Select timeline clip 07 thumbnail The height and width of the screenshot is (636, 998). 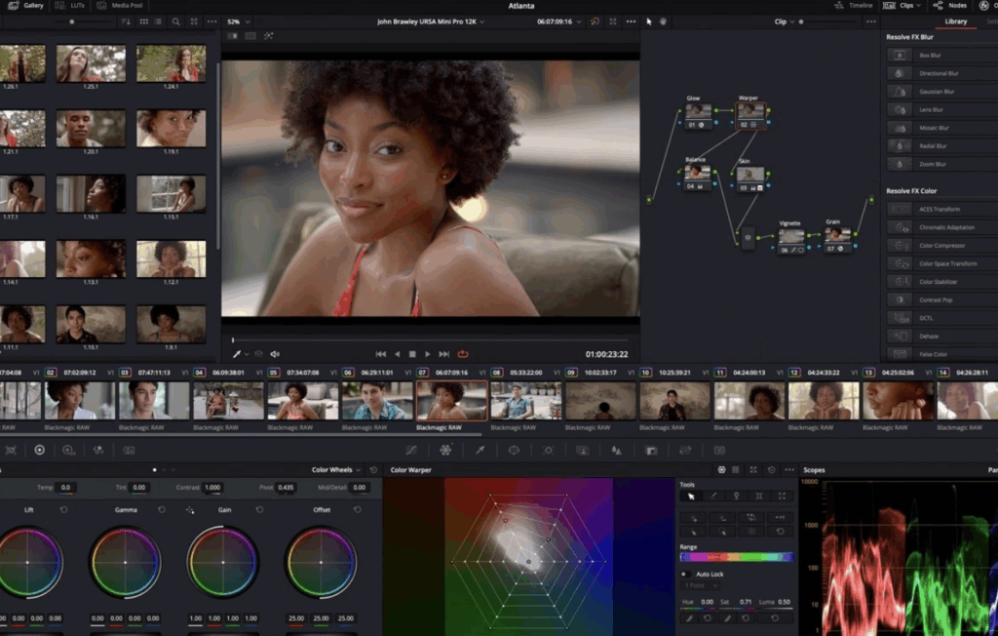tap(452, 401)
